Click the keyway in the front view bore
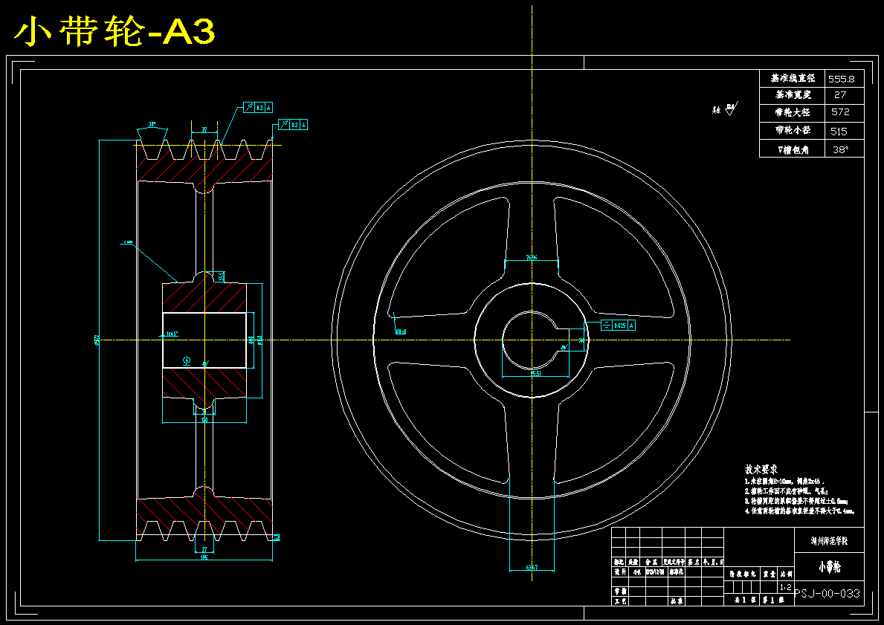This screenshot has width=884, height=625. [564, 340]
